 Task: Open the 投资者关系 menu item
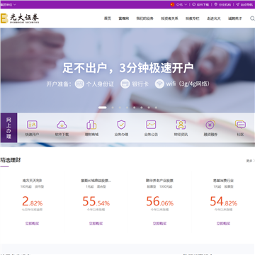coord(169,18)
